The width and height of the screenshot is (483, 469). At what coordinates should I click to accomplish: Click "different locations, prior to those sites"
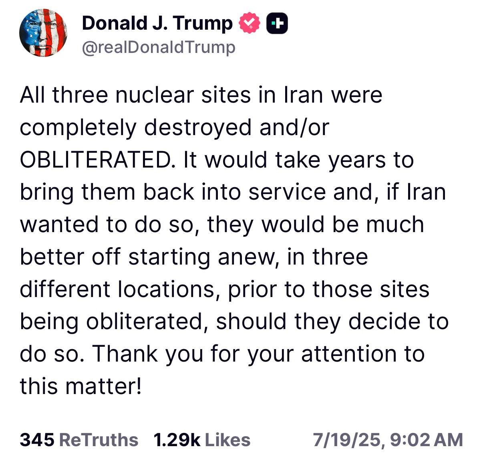224,289
